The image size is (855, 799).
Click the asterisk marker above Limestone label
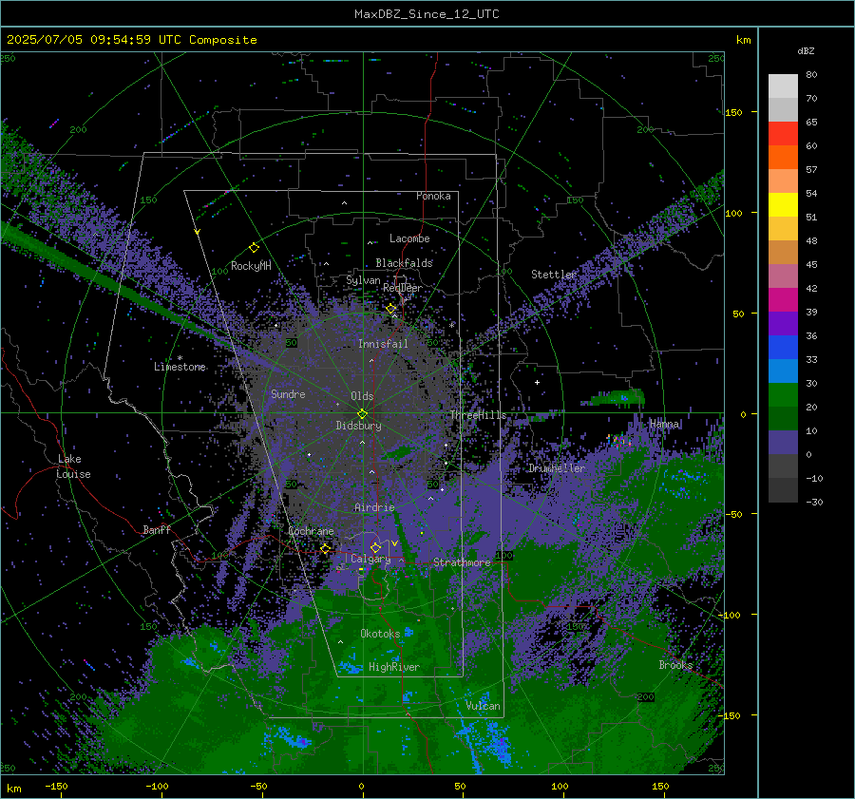point(180,358)
